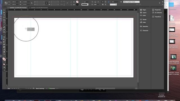Open control bar settings gear icon
This screenshot has width=180, height=101.
coord(163,2)
